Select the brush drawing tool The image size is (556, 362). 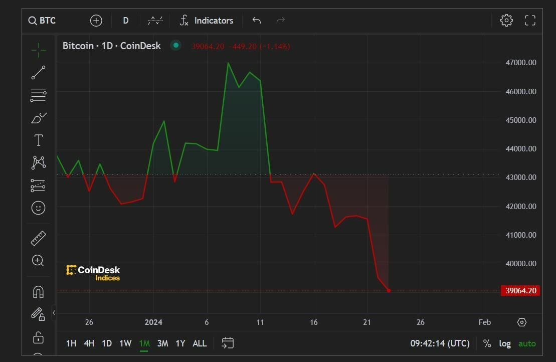[38, 118]
